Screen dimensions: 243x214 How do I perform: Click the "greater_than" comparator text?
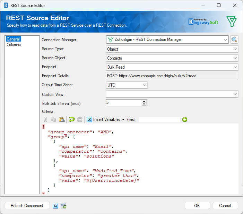[117, 176]
